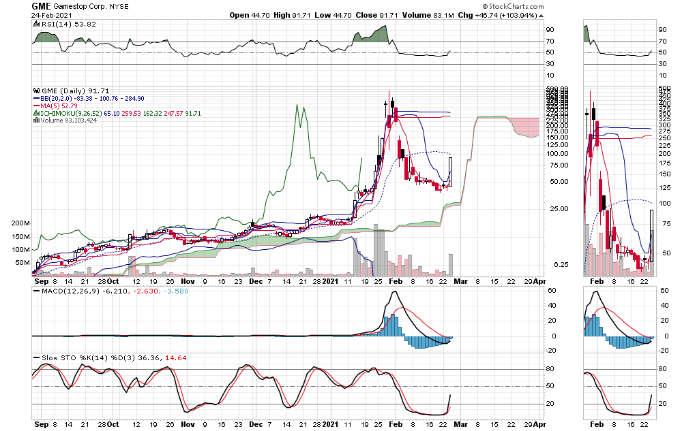Click the Slow STO legend line marker
Screen dimensions: 682x431
37,358
